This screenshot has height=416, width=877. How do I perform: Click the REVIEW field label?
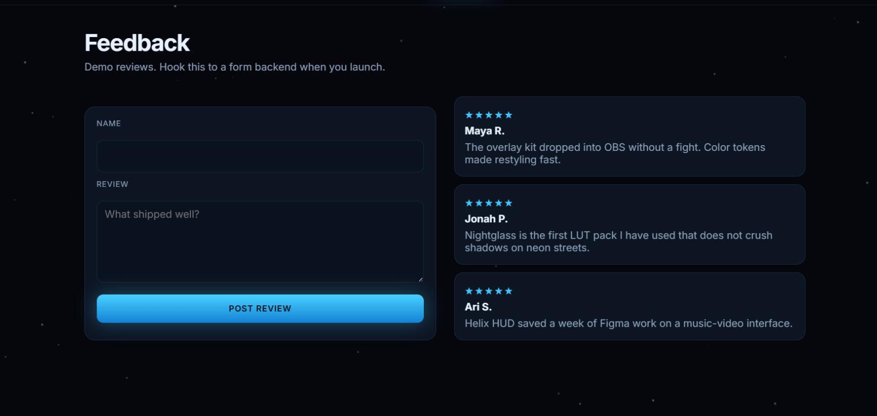coord(112,184)
